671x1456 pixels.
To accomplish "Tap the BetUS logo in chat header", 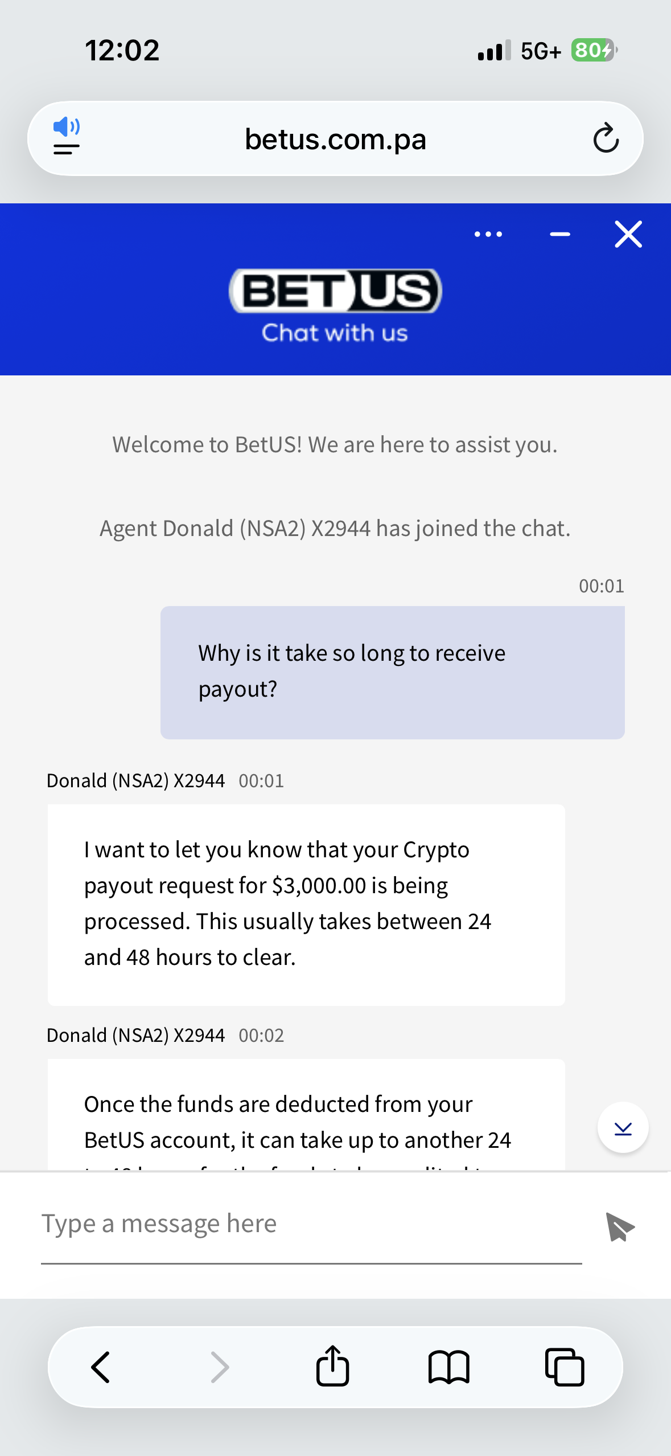I will click(x=335, y=291).
